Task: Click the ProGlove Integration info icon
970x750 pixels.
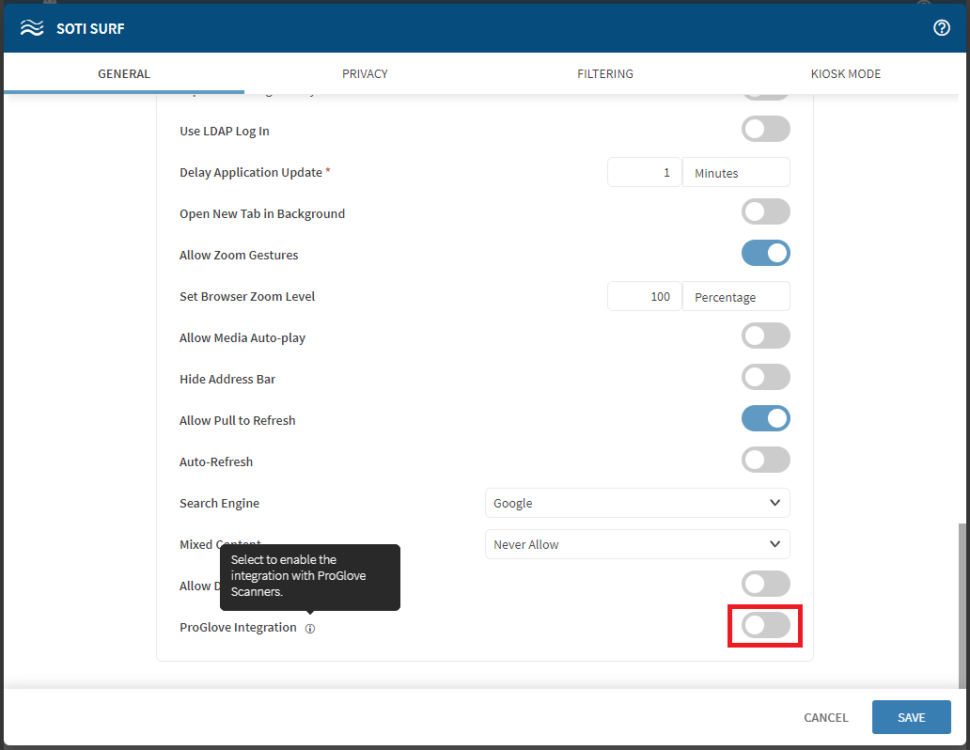Action: pyautogui.click(x=310, y=629)
